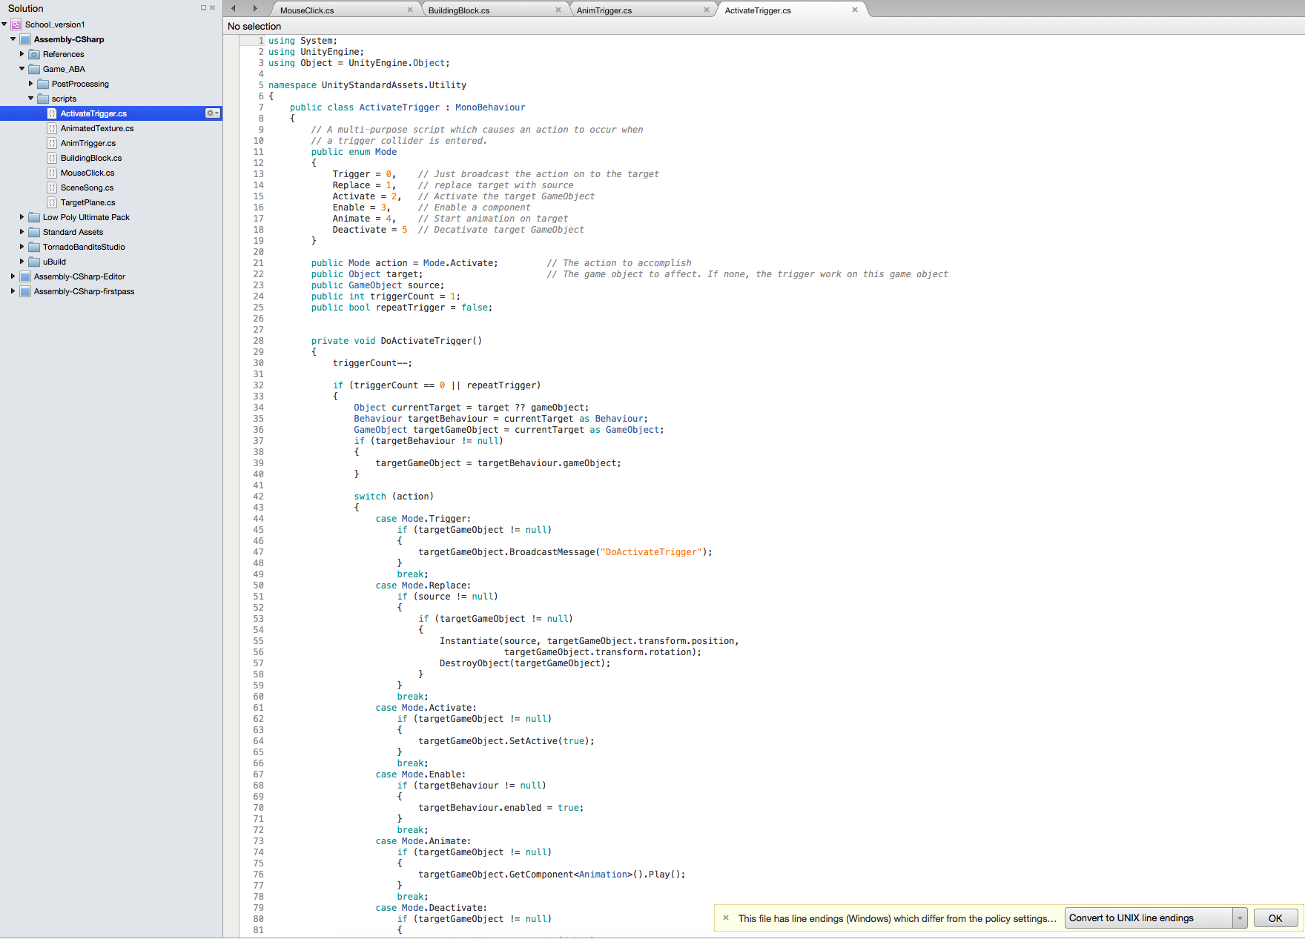Click the BuildingBlock.cs file icon in tree
This screenshot has height=939, width=1305.
coord(52,158)
